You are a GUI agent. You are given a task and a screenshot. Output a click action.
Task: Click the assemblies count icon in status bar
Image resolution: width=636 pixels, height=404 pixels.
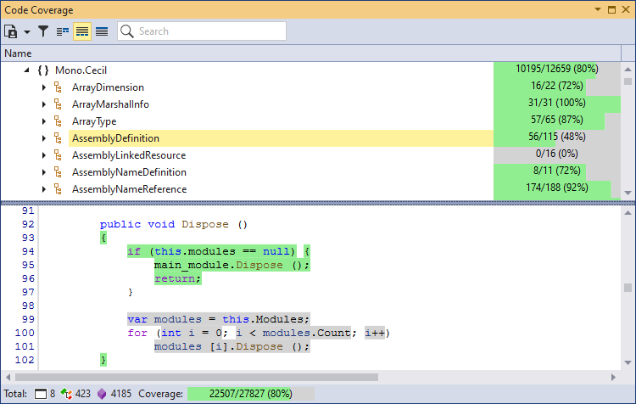click(42, 394)
